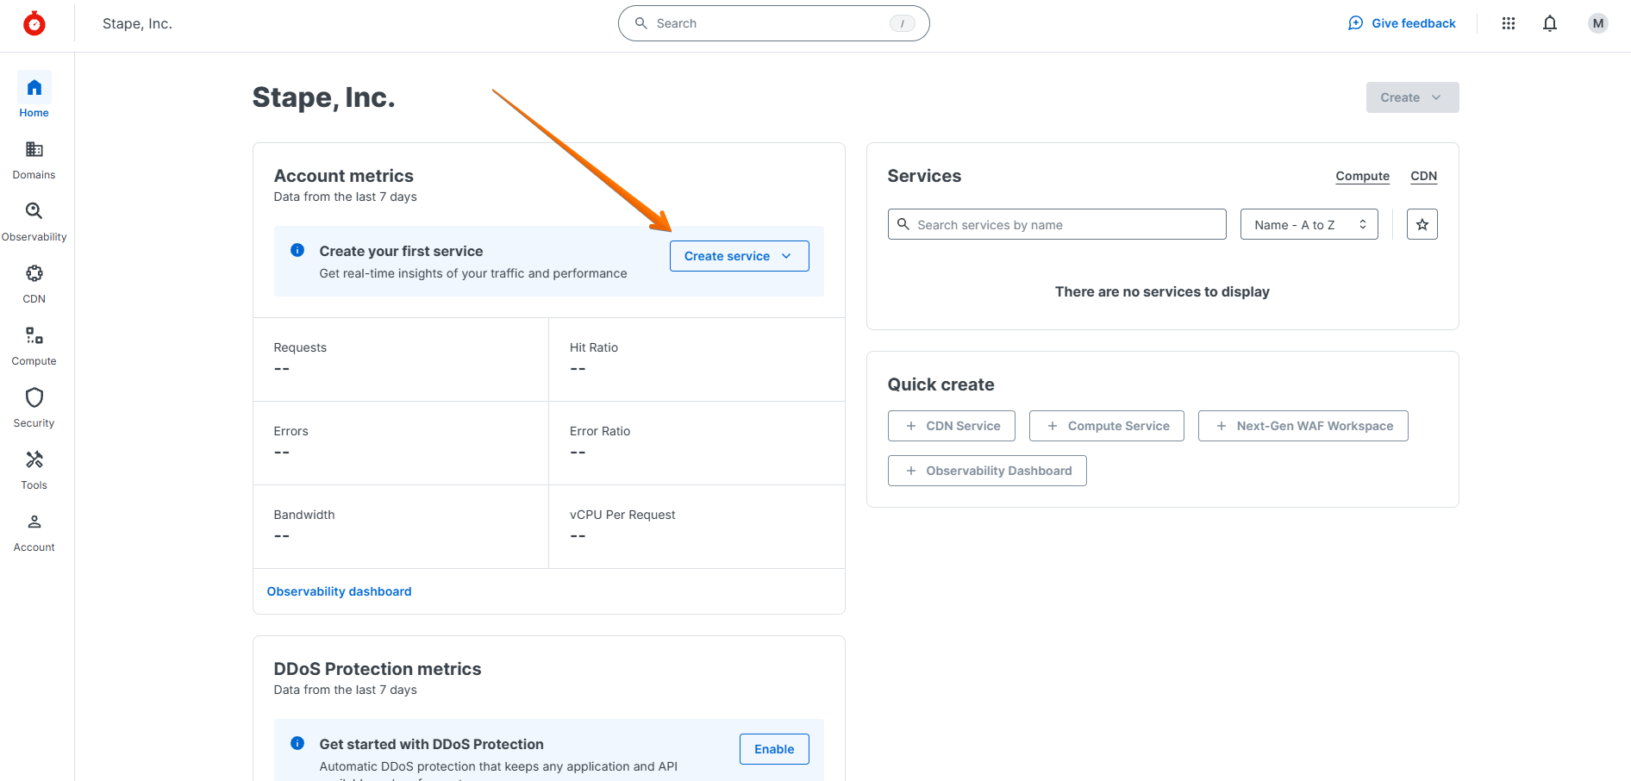Open the Home sidebar item
Screen dimensions: 1631x781
point(34,95)
